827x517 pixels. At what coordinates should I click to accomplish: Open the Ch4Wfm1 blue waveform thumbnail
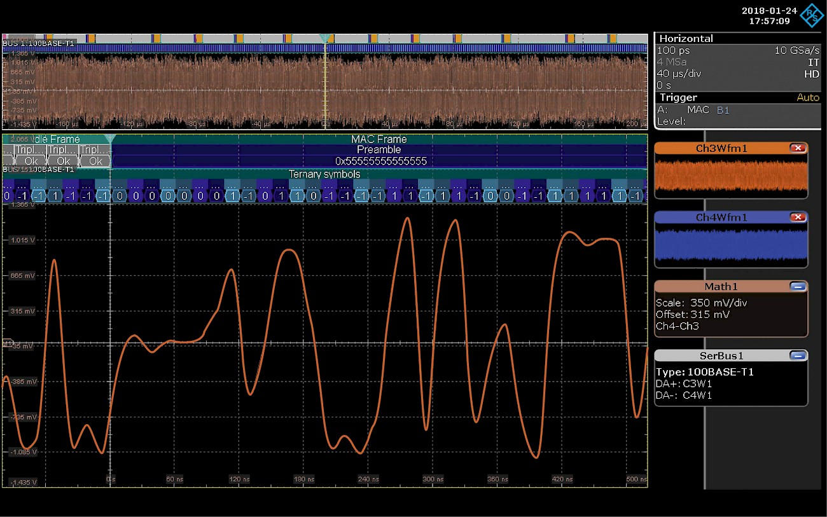click(x=731, y=245)
